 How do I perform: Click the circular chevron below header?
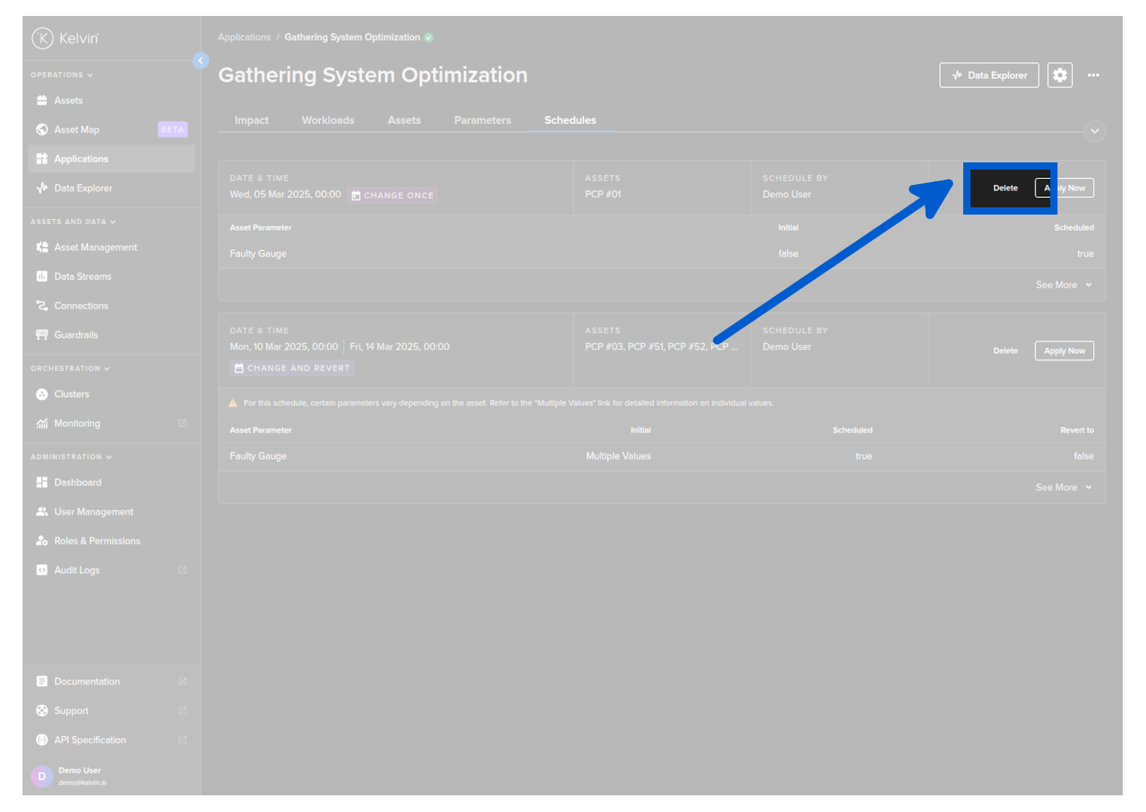pos(1095,131)
